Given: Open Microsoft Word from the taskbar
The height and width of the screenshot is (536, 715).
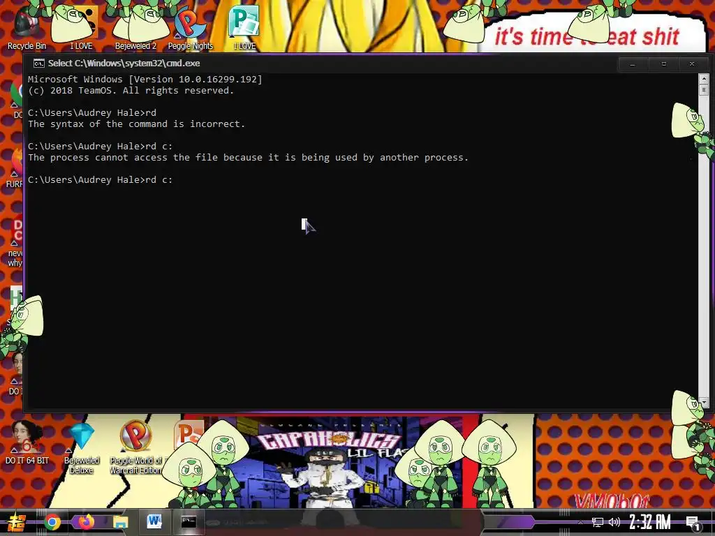Looking at the screenshot, I should coord(154,522).
